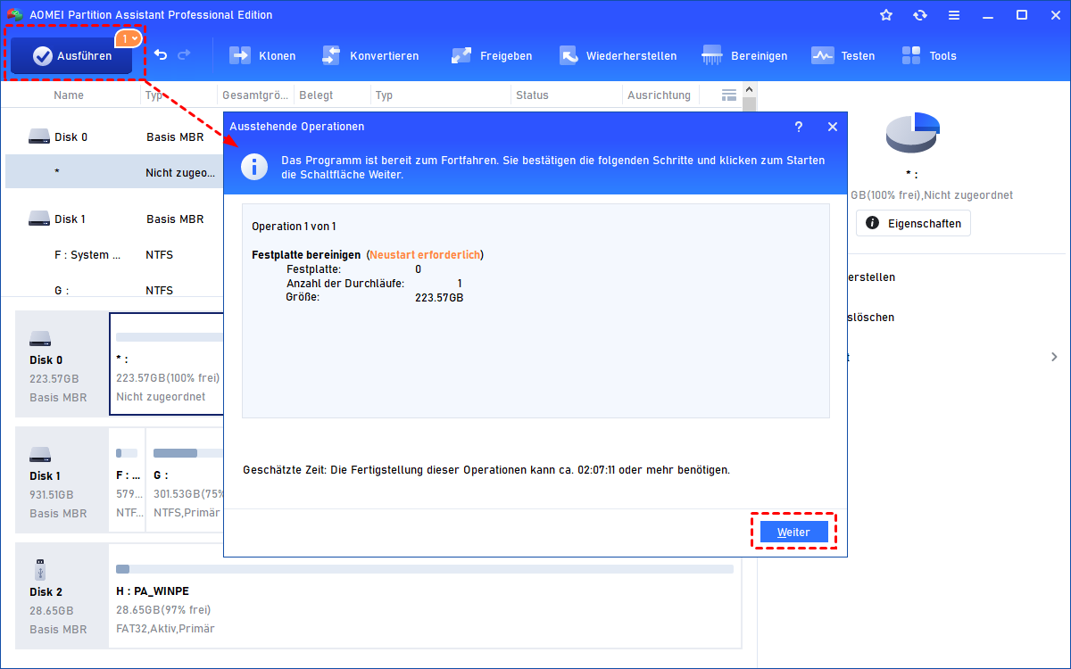Undo the last operation

(x=161, y=55)
